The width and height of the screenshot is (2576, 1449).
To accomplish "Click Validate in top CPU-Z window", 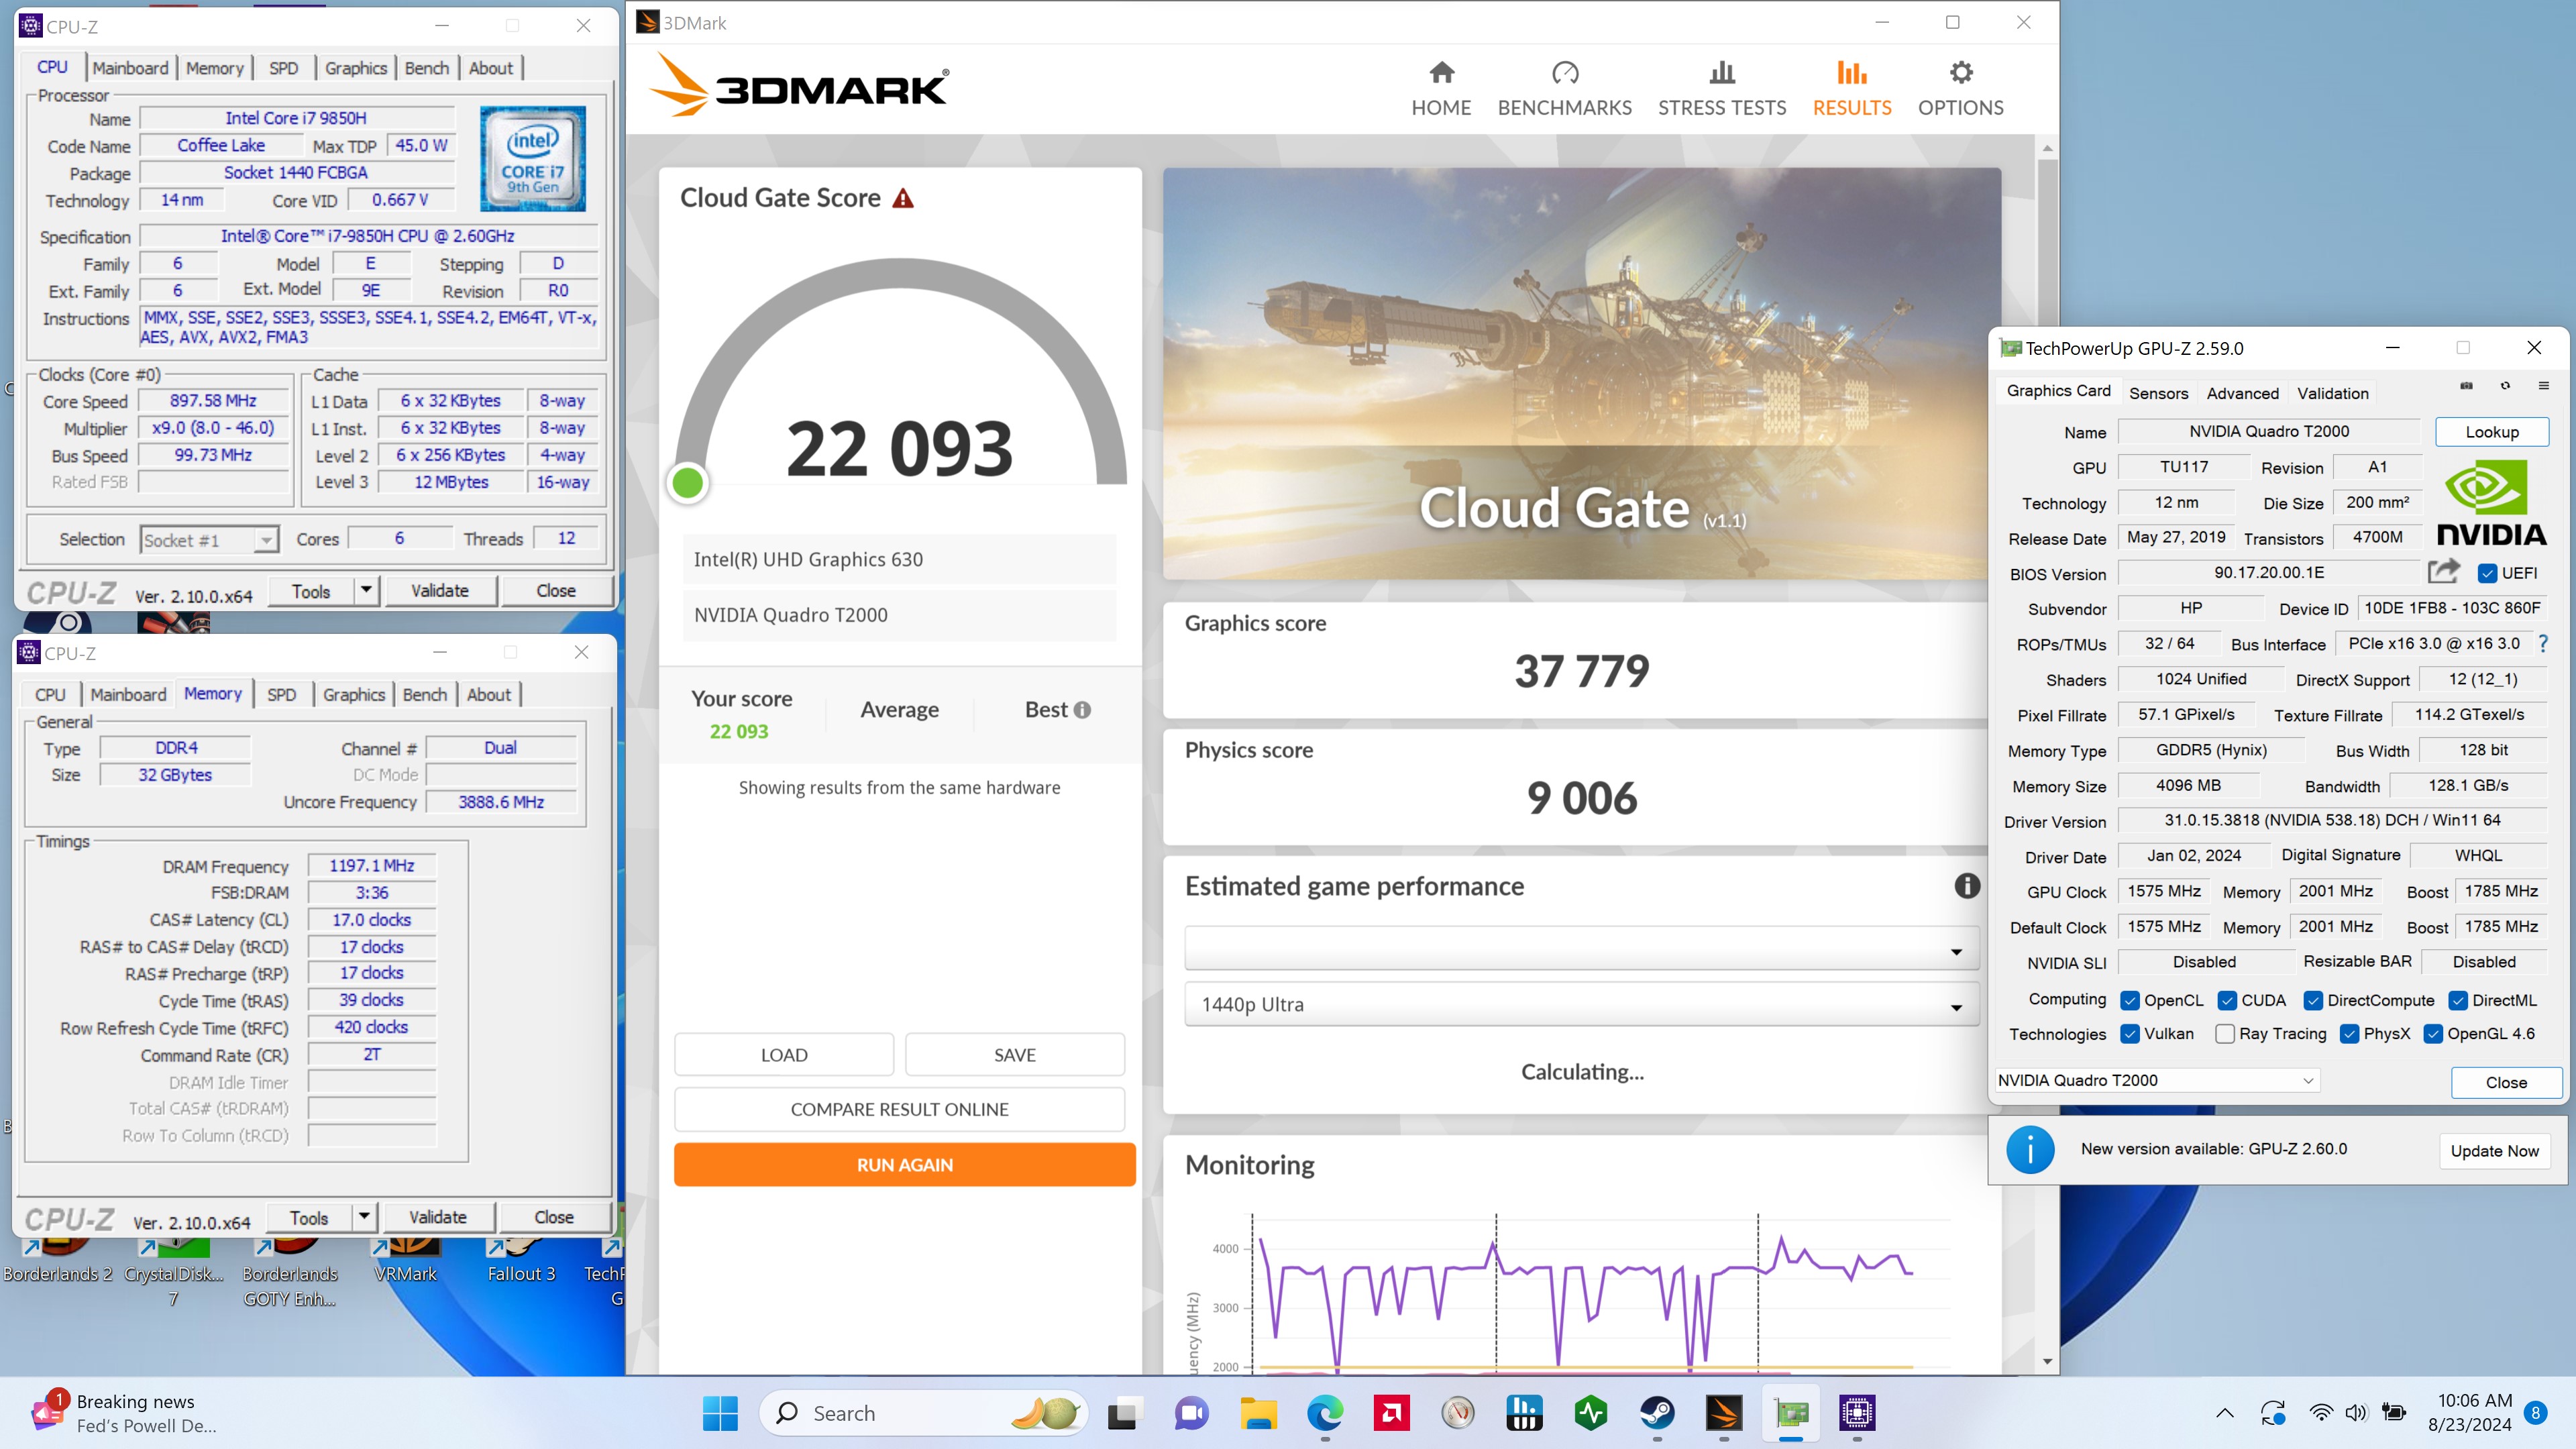I will [x=440, y=591].
